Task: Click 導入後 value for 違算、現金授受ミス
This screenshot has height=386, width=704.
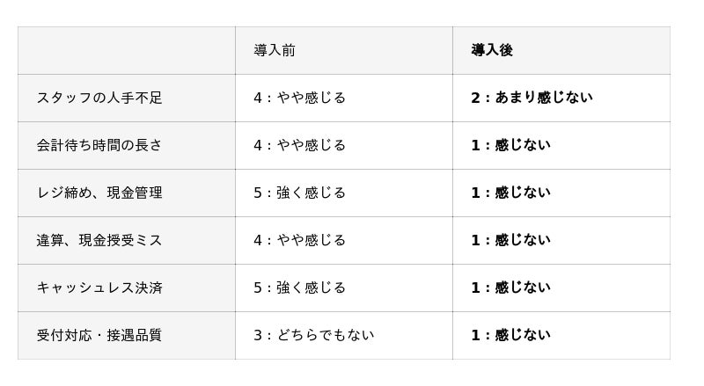Action: (510, 240)
